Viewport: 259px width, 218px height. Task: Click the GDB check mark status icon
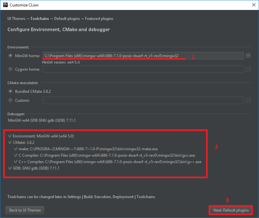click(10, 168)
